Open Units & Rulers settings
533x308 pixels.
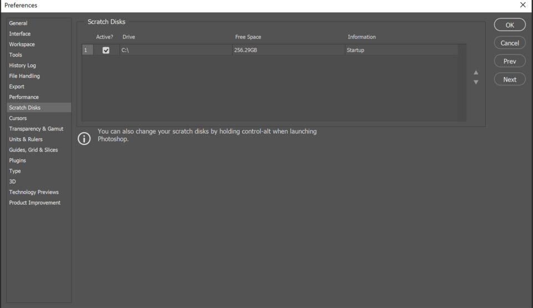click(x=26, y=139)
